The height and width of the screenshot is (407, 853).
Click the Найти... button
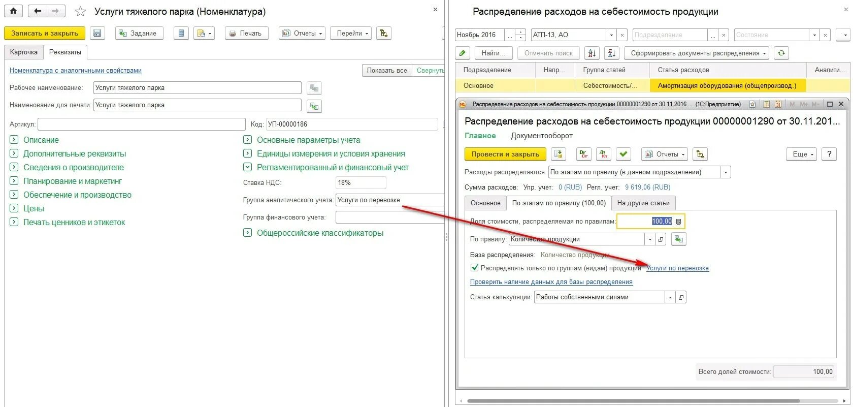[494, 53]
